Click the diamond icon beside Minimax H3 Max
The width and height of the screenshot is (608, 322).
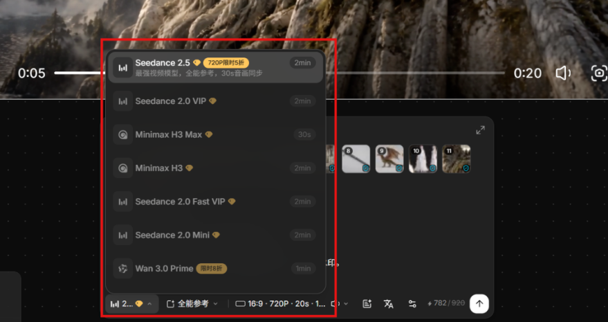[x=209, y=135]
